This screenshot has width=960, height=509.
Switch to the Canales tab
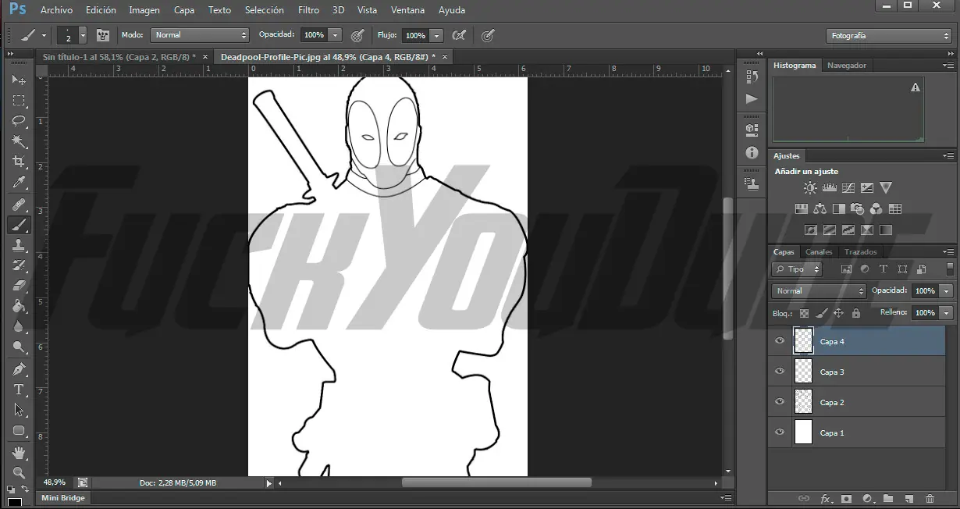coord(819,252)
